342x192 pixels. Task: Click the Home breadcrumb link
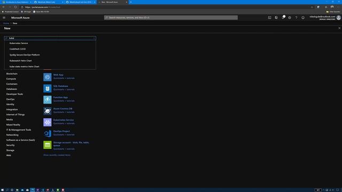(6, 23)
